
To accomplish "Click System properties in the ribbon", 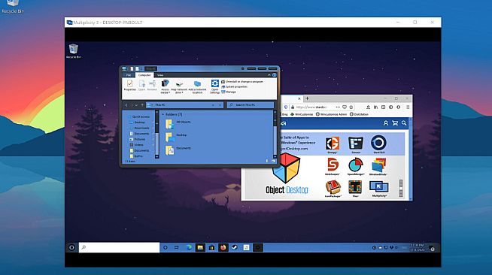I will 235,86.
